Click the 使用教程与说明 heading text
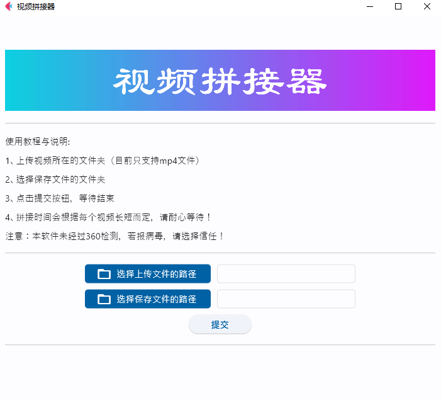 click(38, 141)
